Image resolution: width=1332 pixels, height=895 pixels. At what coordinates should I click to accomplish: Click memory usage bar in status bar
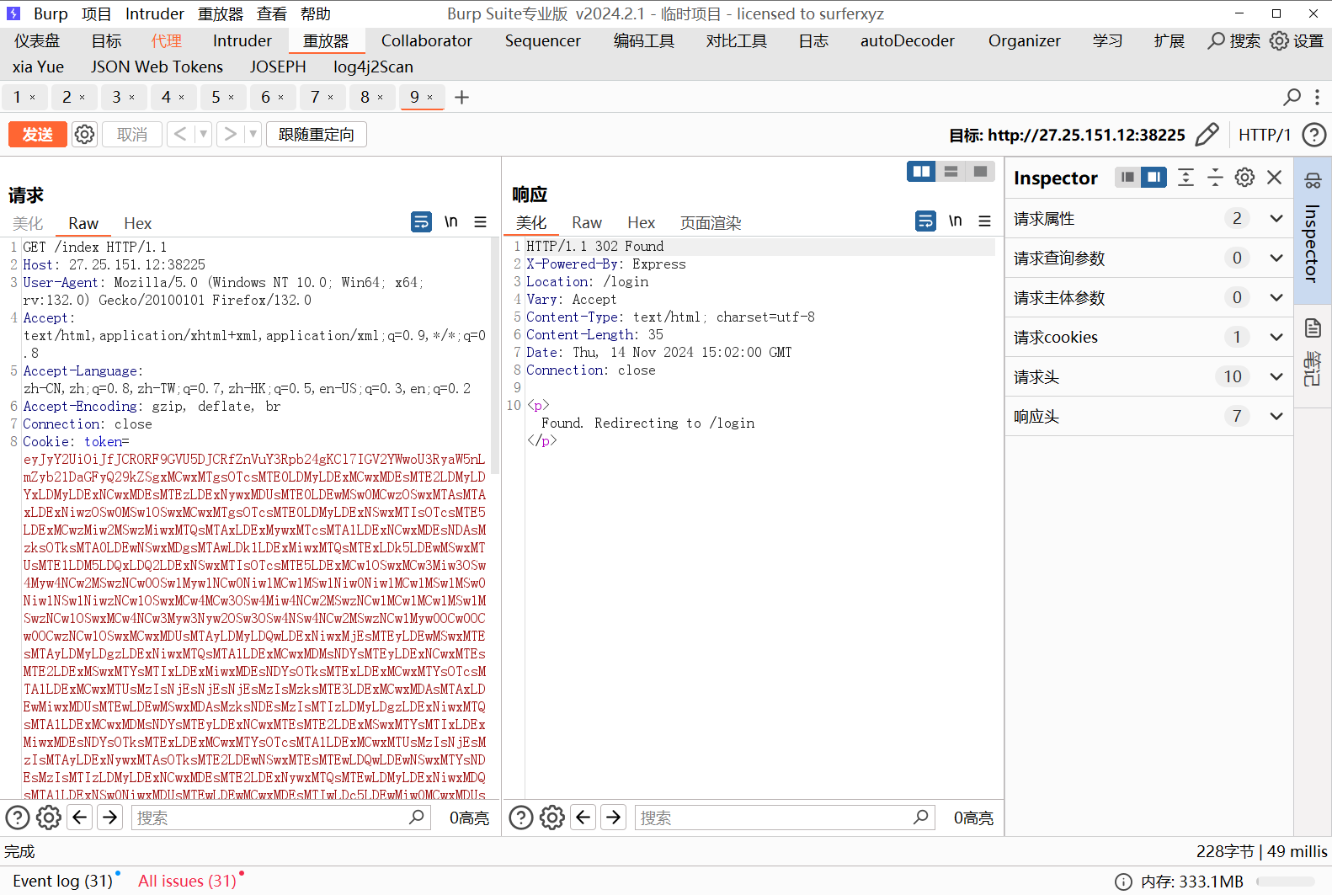[x=1285, y=882]
